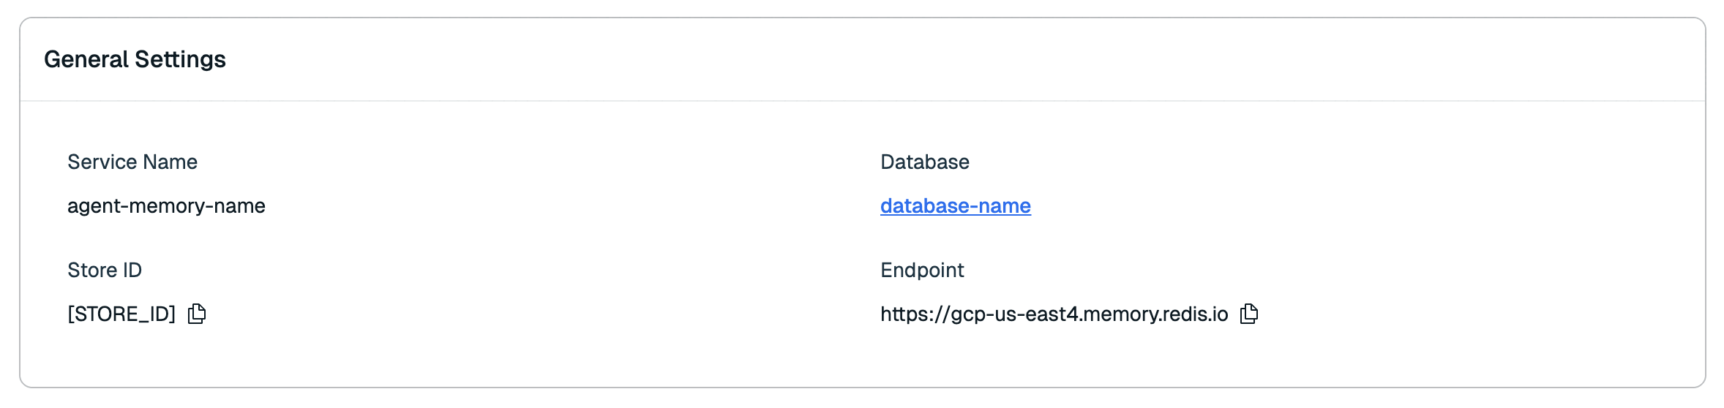Click the Store ID label
The height and width of the screenshot is (408, 1724).
click(x=105, y=270)
